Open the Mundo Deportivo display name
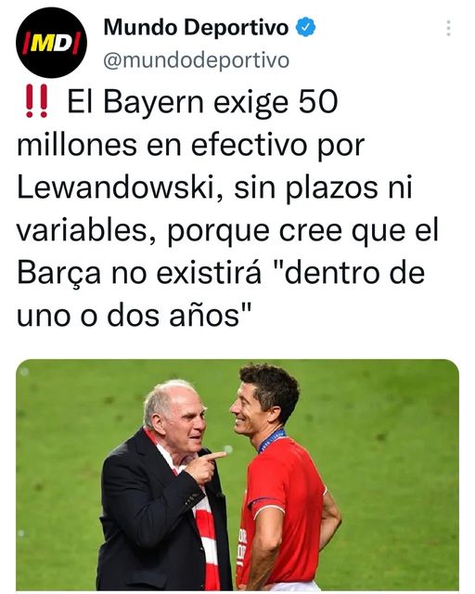 coord(196,28)
